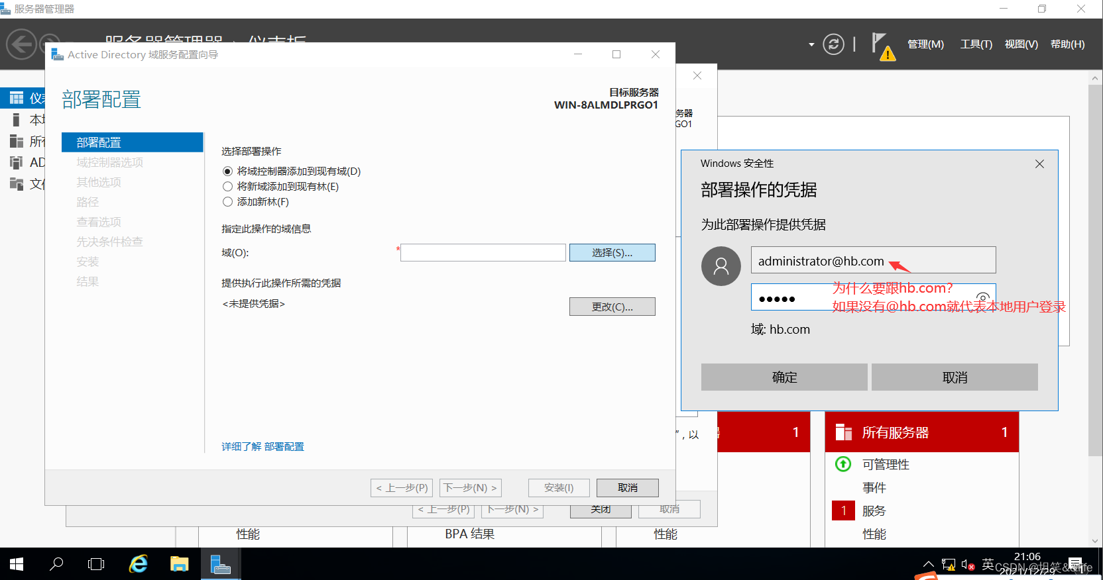Select file services icon in sidebar
The height and width of the screenshot is (580, 1103).
pyautogui.click(x=17, y=183)
